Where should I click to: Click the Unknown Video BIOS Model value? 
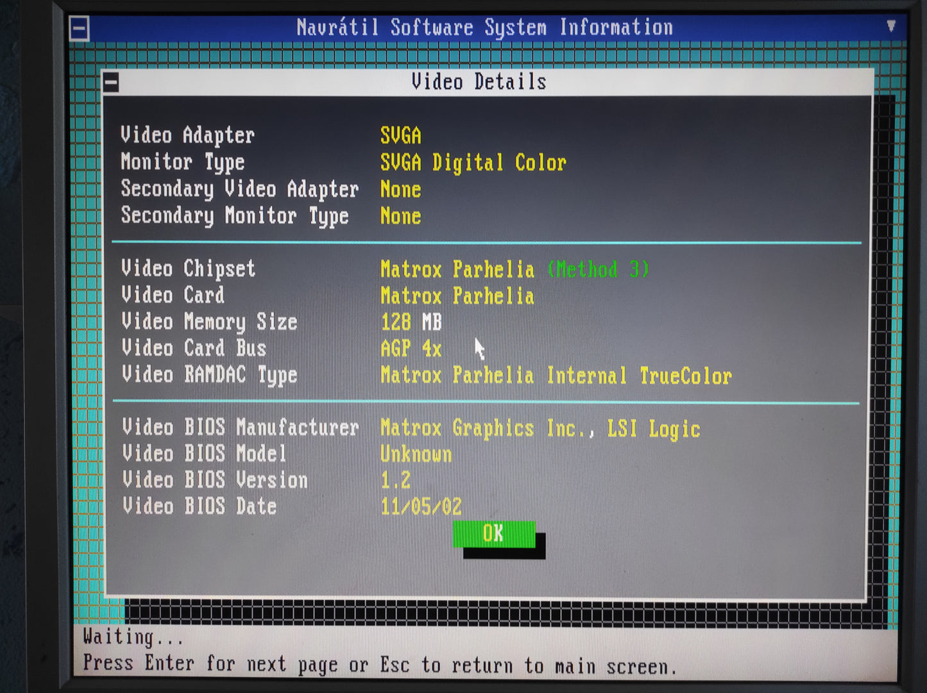416,455
